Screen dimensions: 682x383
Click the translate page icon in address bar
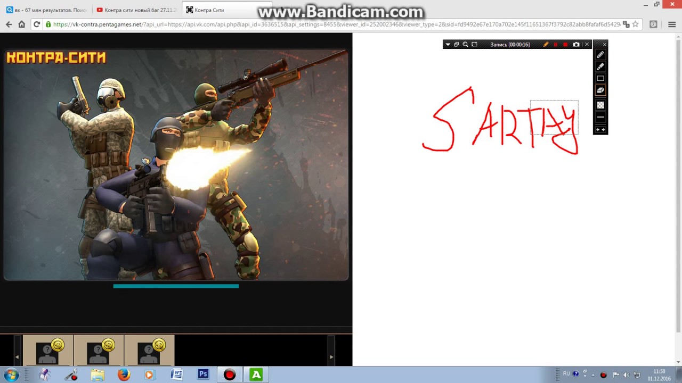point(626,24)
